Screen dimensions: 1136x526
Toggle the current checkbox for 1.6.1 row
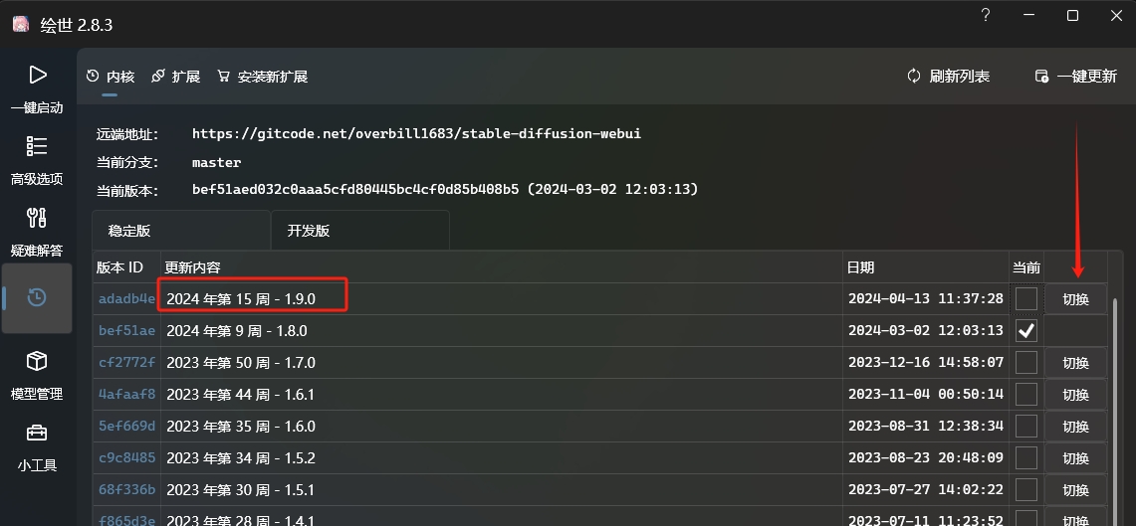tap(1025, 395)
